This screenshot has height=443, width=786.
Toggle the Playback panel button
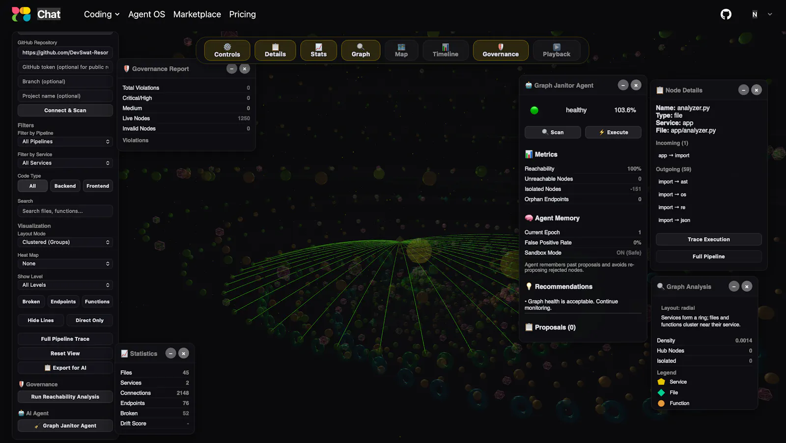pos(557,50)
